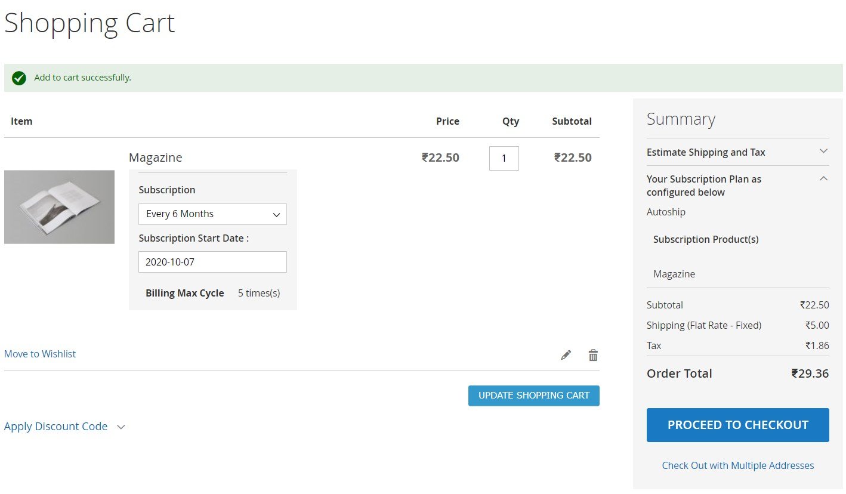The image size is (846, 494).
Task: Click the Price column value ₹22.50
Action: pos(440,158)
